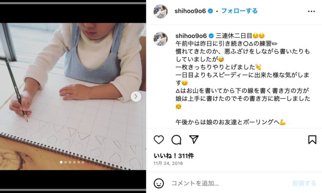The width and height of the screenshot is (322, 193).
Task: Click the photo of the child drawing
Action: [73, 96]
